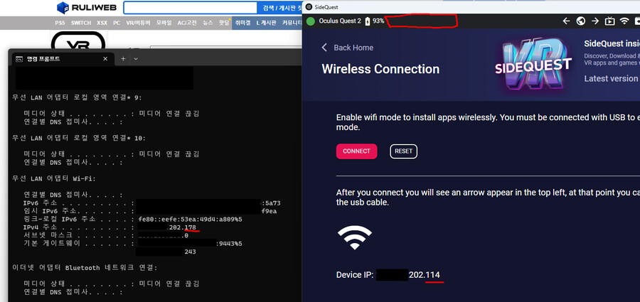Open 핫딜 menu on Ruliweb
The image size is (640, 302).
click(224, 23)
